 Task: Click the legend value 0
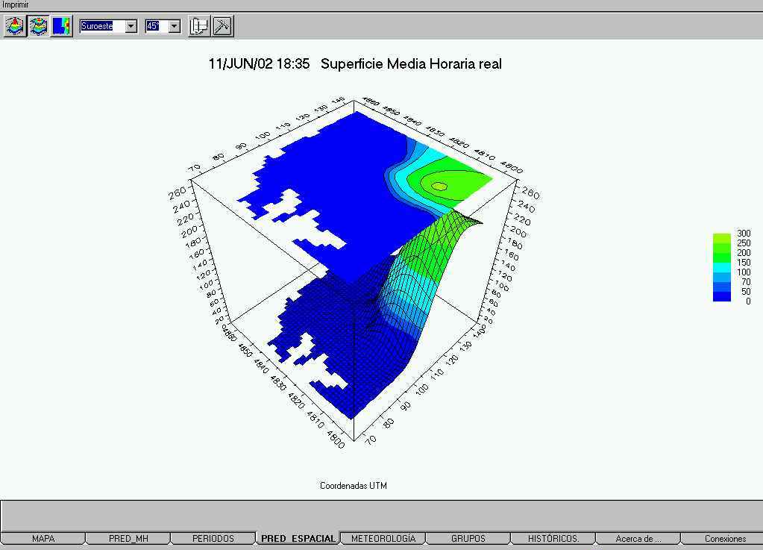[x=748, y=301]
